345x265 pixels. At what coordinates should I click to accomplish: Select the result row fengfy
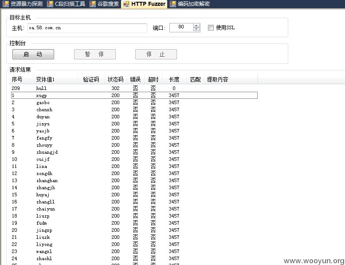(x=134, y=138)
